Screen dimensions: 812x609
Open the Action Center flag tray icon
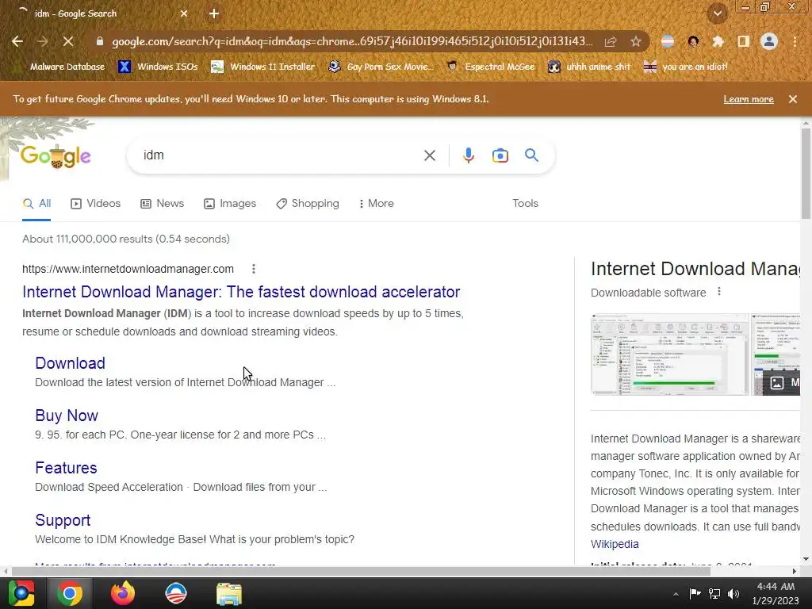pyautogui.click(x=695, y=593)
